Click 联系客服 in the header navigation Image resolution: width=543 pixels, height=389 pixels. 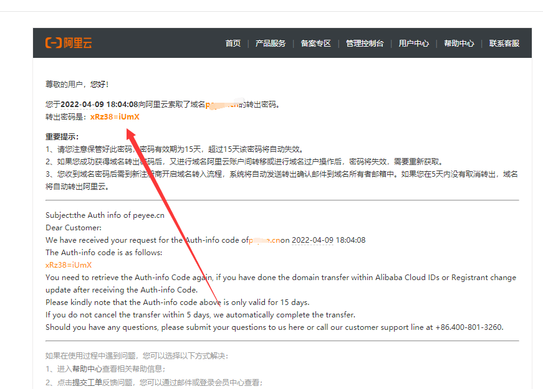504,43
